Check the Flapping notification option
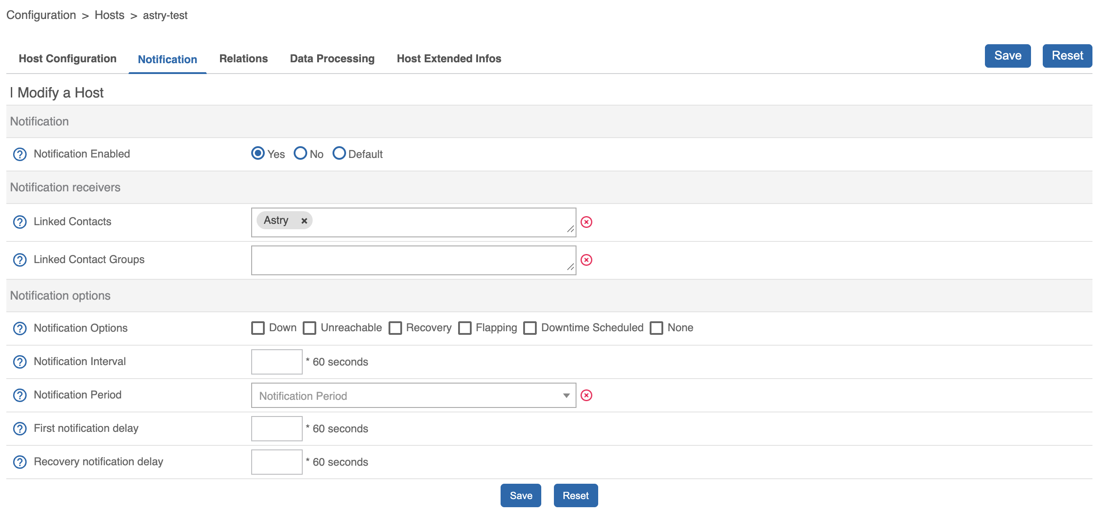 [x=465, y=328]
